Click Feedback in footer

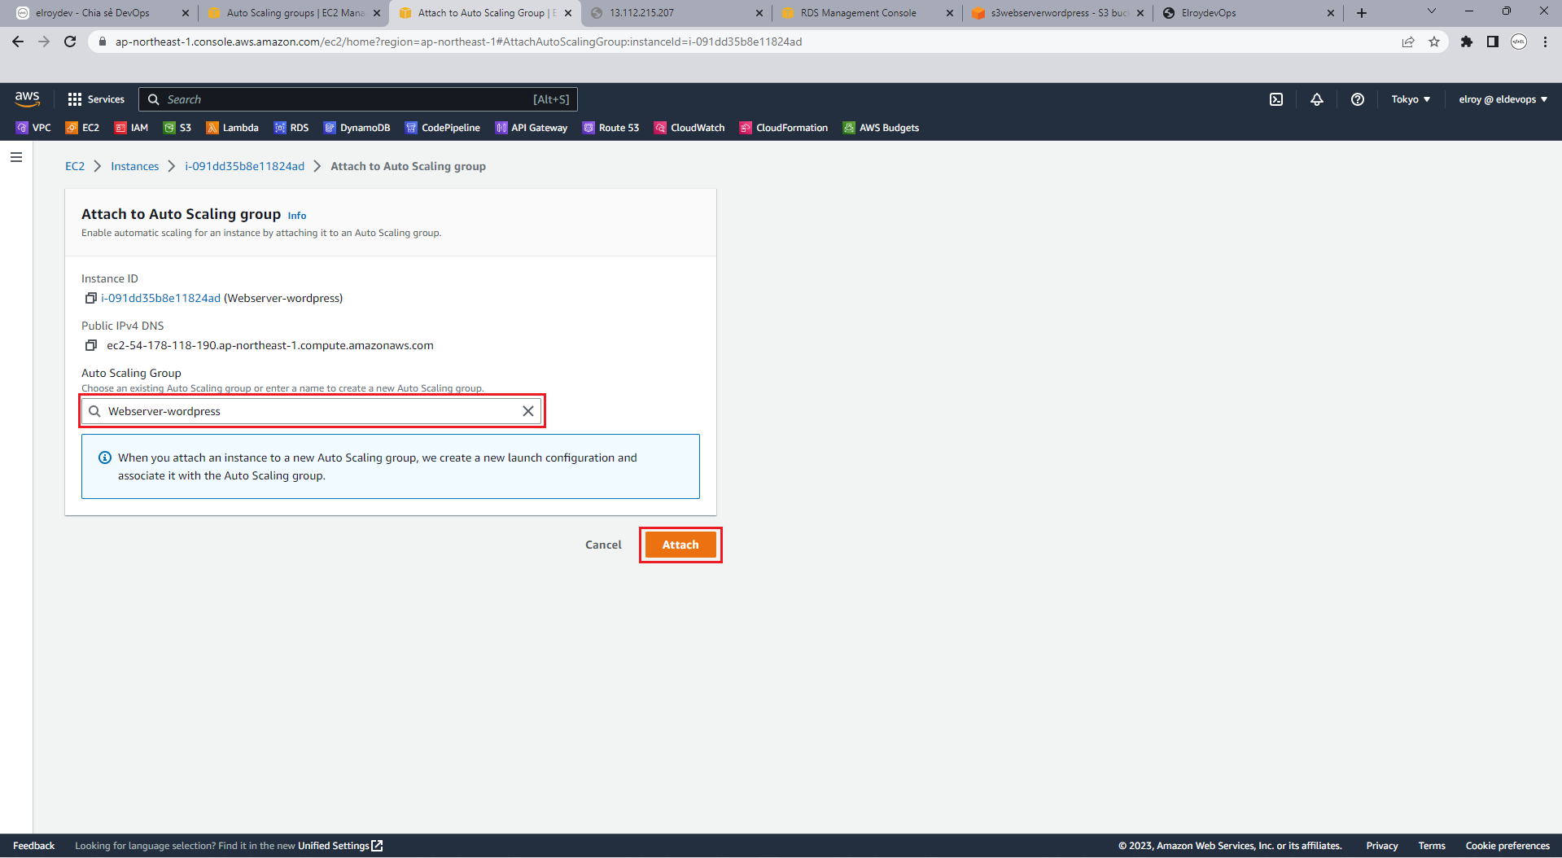click(x=34, y=846)
